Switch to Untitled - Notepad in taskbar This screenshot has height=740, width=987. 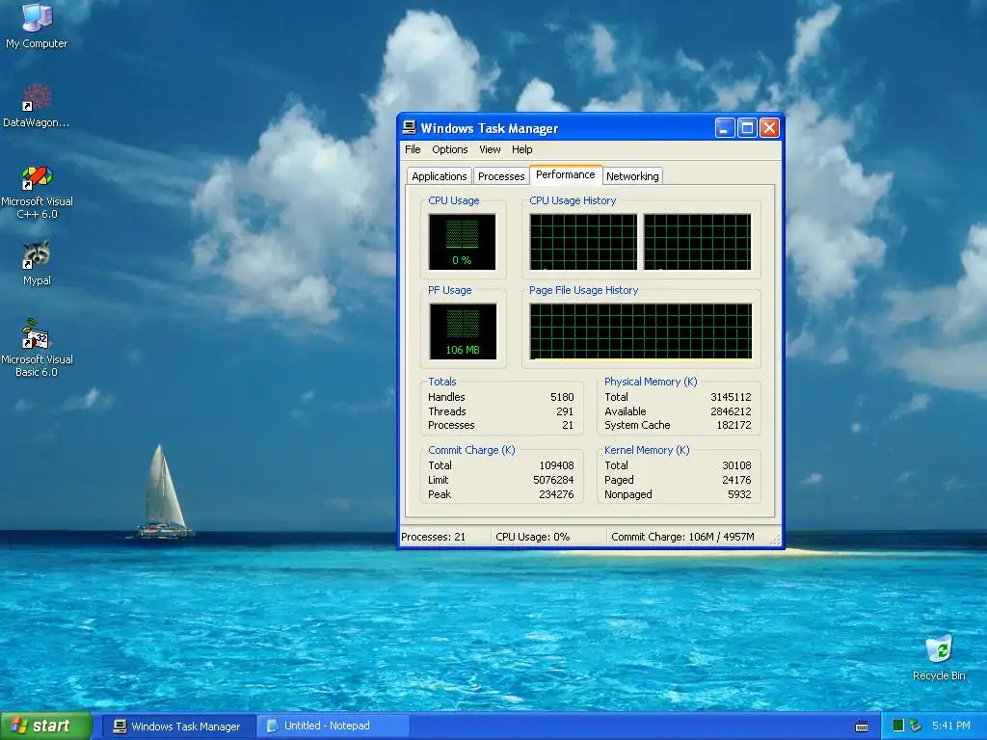[333, 727]
